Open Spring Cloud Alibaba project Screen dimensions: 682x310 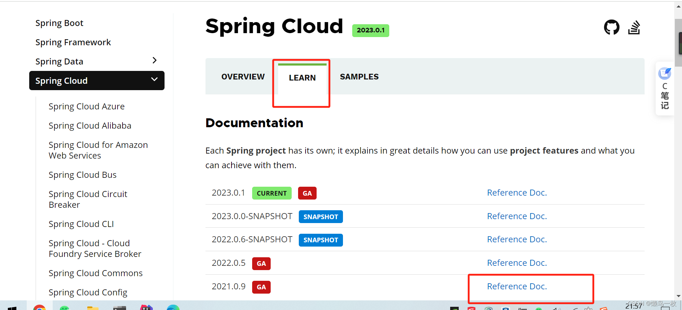click(x=90, y=126)
